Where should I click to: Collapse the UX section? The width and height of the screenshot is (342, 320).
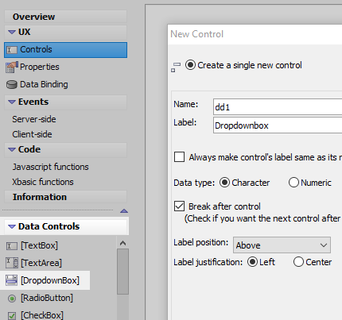[x=12, y=33]
